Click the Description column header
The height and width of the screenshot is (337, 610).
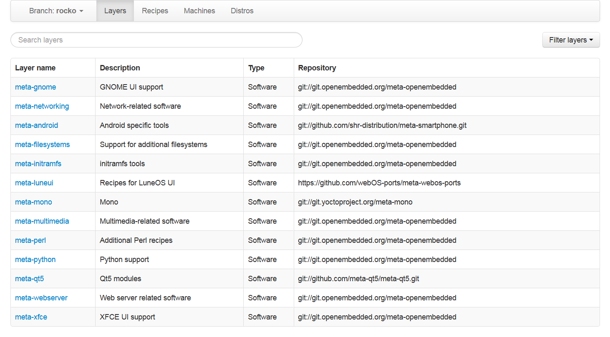[x=120, y=68]
